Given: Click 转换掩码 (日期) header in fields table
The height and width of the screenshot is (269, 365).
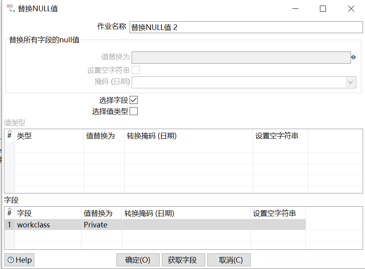Looking at the screenshot, I should pos(186,213).
